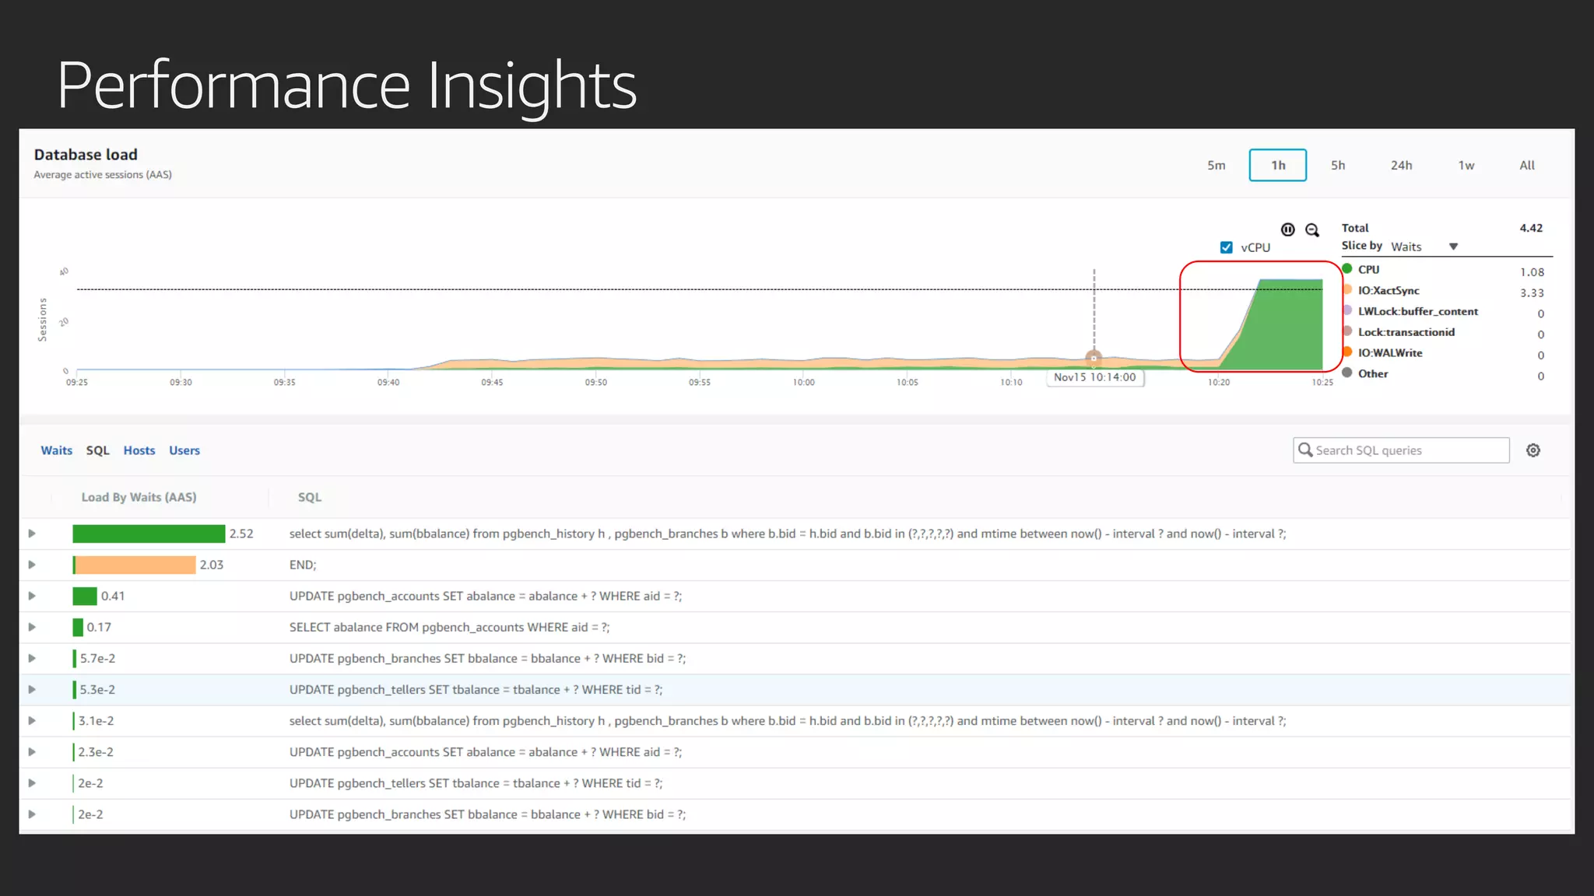Click the IO:WALWrite orange legend dot
Viewport: 1594px width, 896px height.
1347,352
